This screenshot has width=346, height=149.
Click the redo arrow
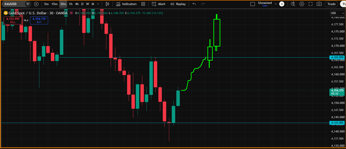[203, 4]
